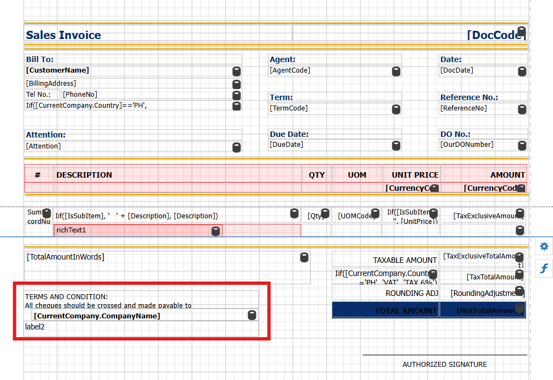This screenshot has width=553, height=380.
Task: Click the database icon on PhoneNo field
Action: click(237, 95)
